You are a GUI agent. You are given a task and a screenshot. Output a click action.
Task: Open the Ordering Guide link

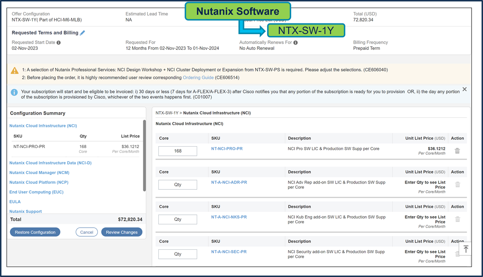198,78
